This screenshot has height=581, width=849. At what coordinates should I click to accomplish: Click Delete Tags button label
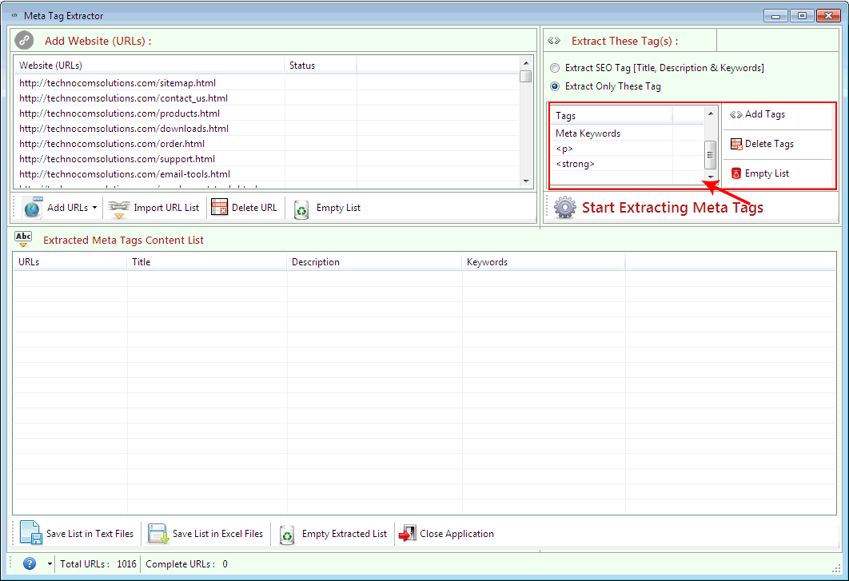[x=769, y=144]
